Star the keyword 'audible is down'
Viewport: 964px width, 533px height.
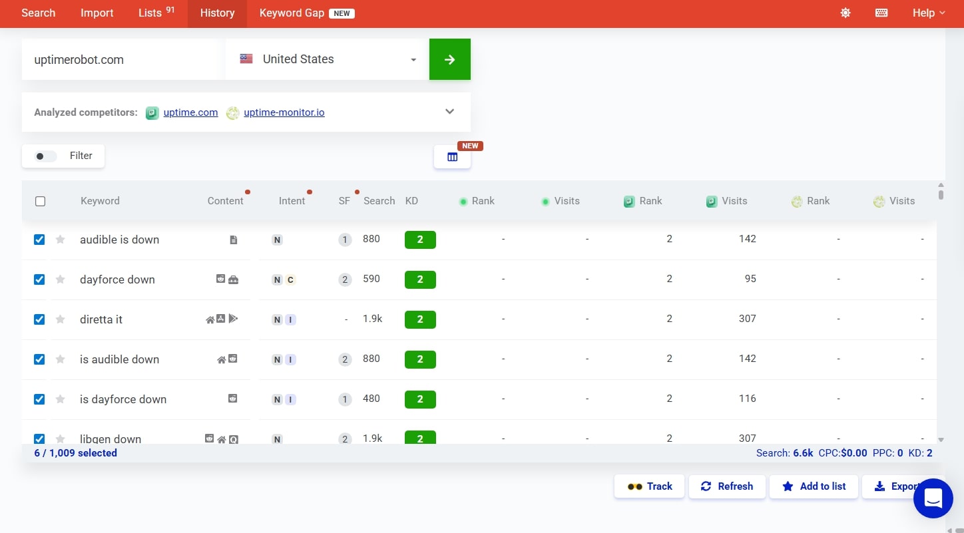(x=60, y=240)
